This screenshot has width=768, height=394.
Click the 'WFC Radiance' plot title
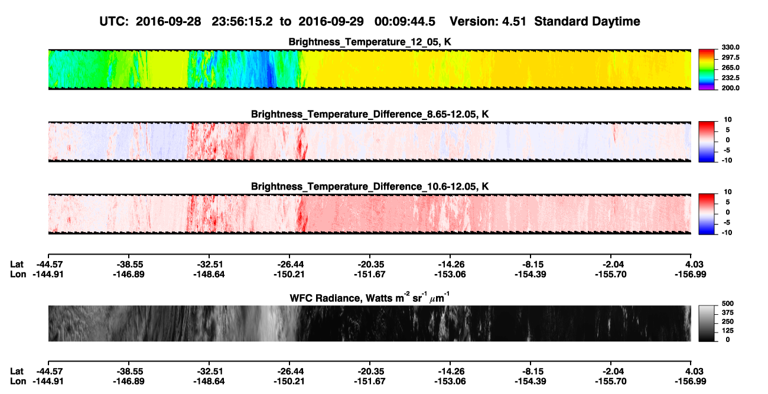click(x=369, y=297)
